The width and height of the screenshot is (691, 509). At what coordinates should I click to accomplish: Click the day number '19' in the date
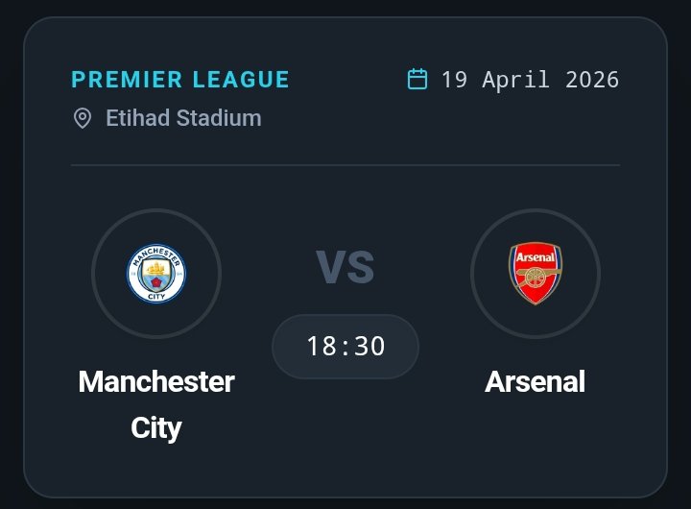coord(453,79)
